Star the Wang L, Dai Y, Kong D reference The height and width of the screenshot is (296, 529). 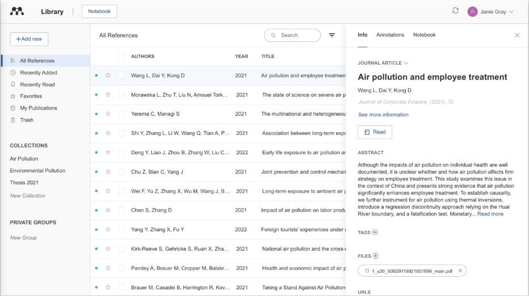[108, 75]
